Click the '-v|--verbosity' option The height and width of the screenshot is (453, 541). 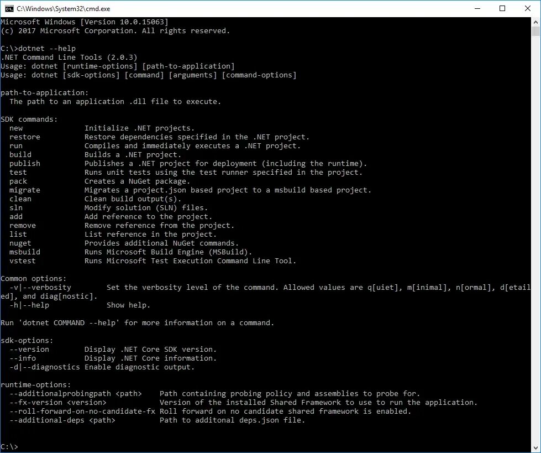click(40, 288)
